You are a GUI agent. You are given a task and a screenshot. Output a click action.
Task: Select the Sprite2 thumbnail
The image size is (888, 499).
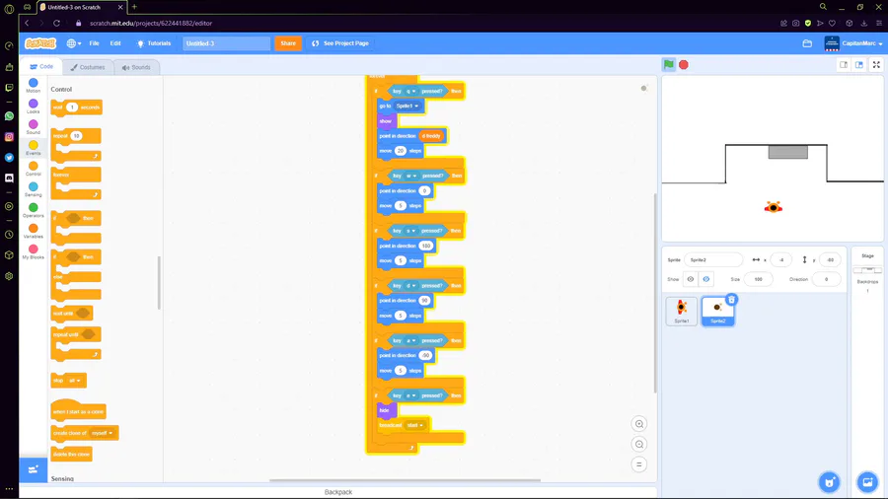tap(717, 312)
